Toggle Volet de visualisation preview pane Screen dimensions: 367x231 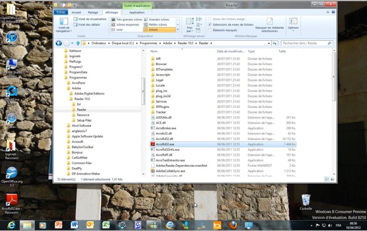pyautogui.click(x=90, y=19)
